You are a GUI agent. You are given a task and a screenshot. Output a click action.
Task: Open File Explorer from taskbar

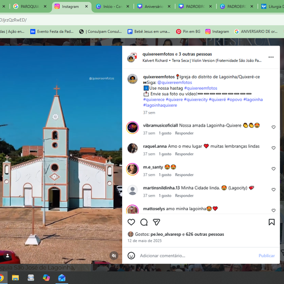[x=15, y=278]
